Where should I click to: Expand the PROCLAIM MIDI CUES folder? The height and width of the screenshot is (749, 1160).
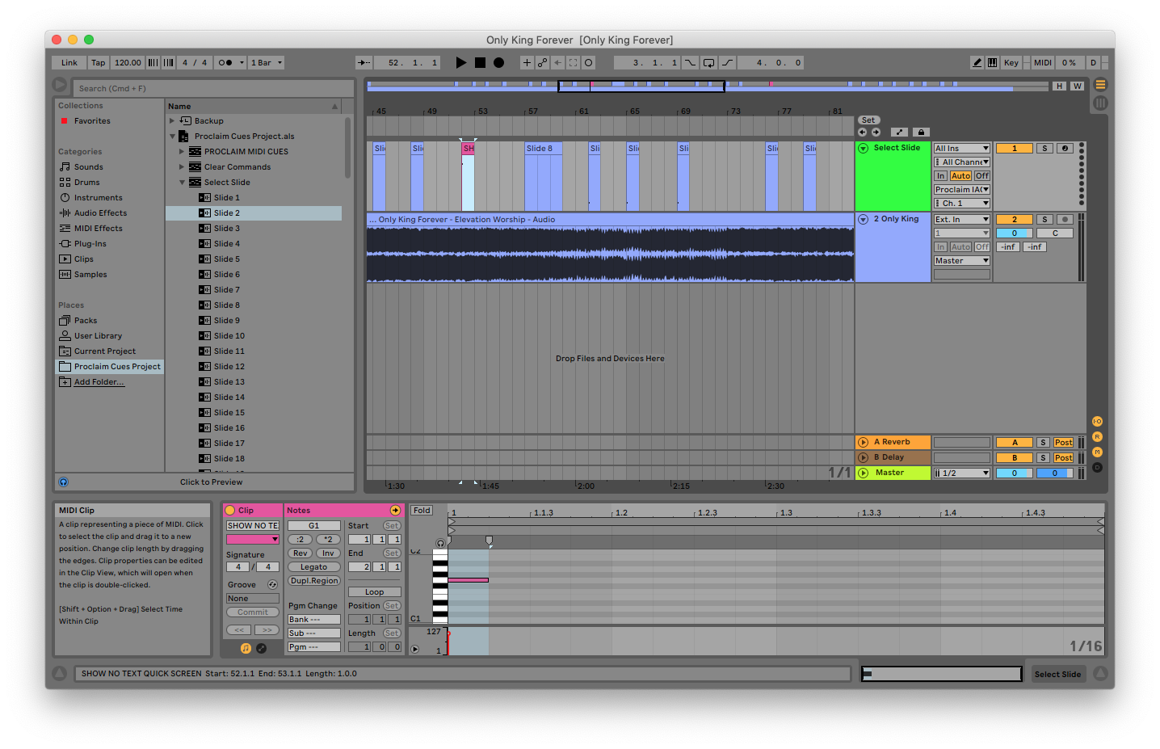pos(182,152)
